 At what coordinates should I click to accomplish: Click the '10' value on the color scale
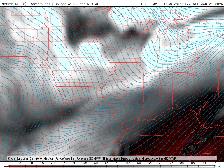(31, 163)
